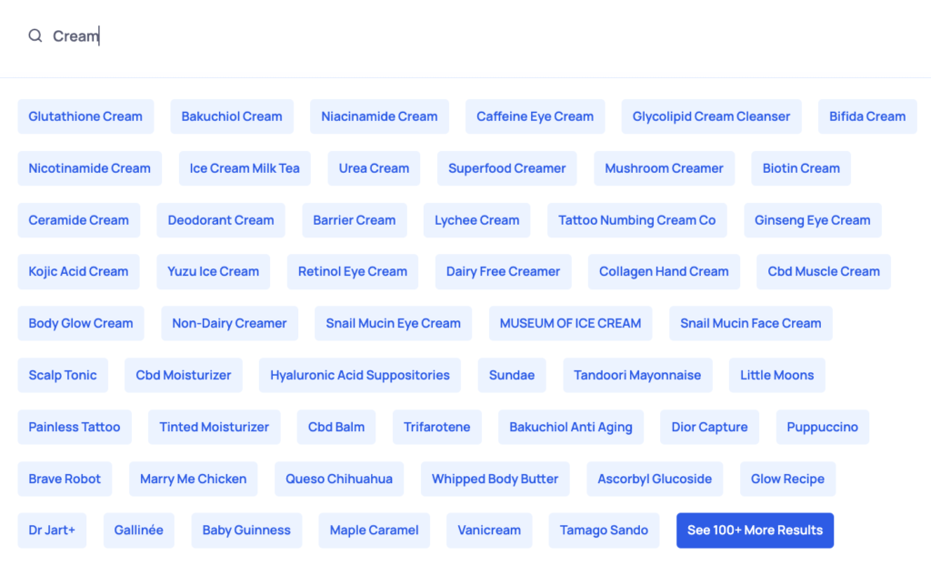Select Dairy Free Creamer
The height and width of the screenshot is (566, 931).
(503, 271)
